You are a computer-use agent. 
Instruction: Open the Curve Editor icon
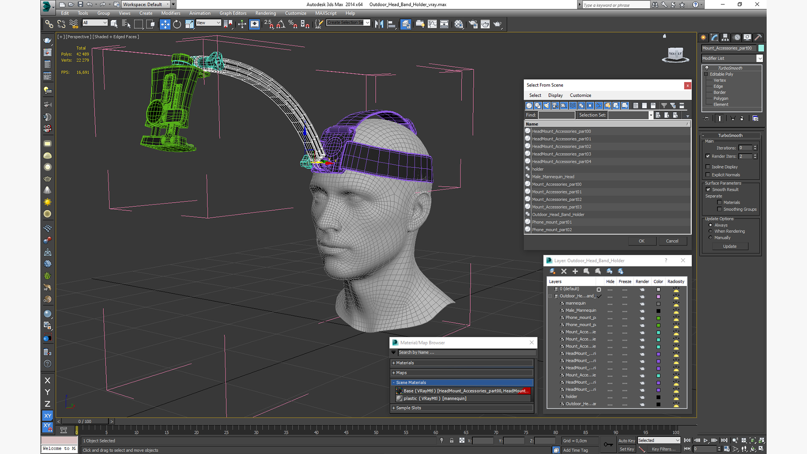click(432, 24)
